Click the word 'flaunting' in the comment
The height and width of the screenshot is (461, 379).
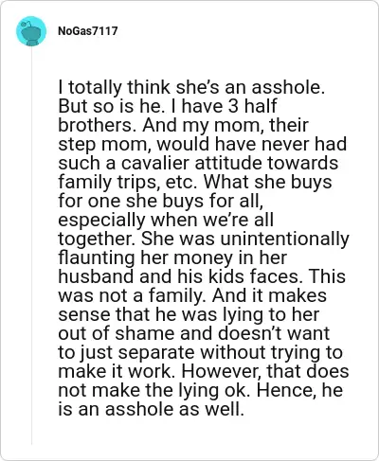click(x=97, y=258)
